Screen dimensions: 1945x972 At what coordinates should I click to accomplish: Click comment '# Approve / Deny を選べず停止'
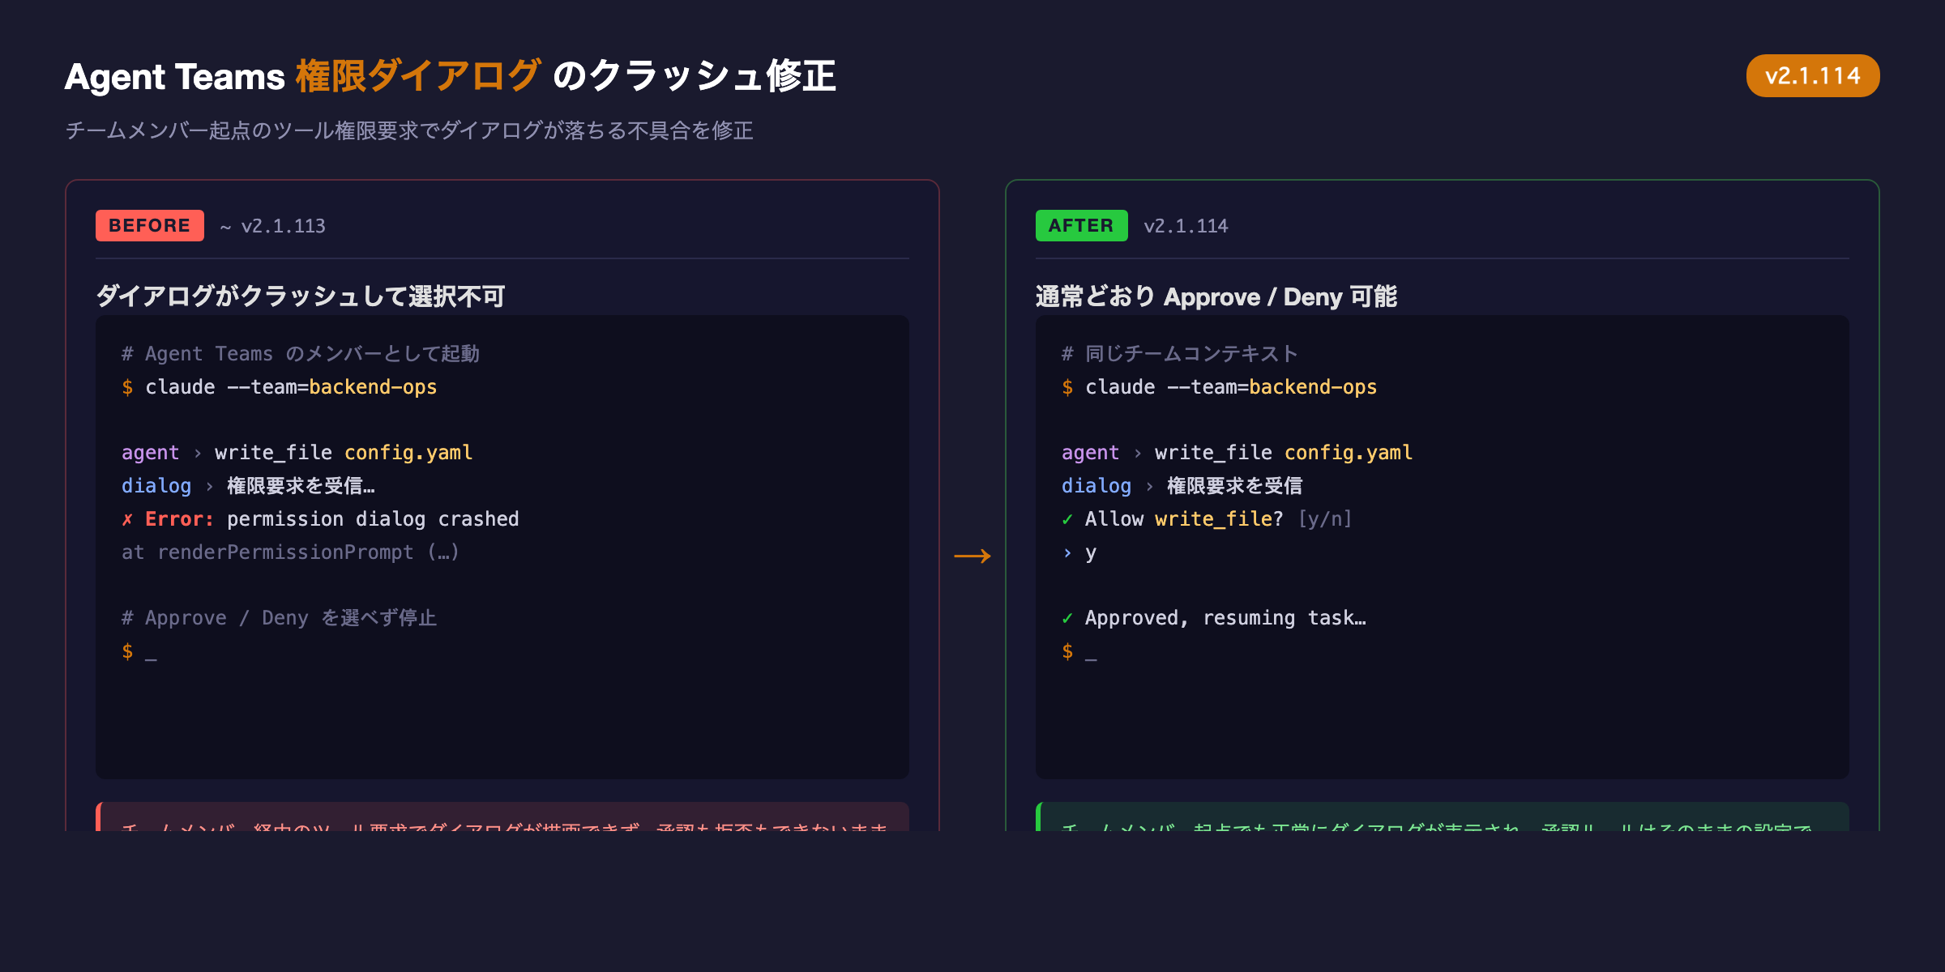(x=279, y=618)
